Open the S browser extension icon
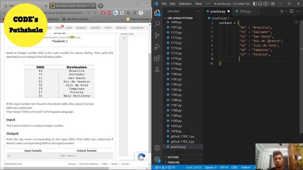Viewport: 303px width, 170px height. click(x=122, y=13)
